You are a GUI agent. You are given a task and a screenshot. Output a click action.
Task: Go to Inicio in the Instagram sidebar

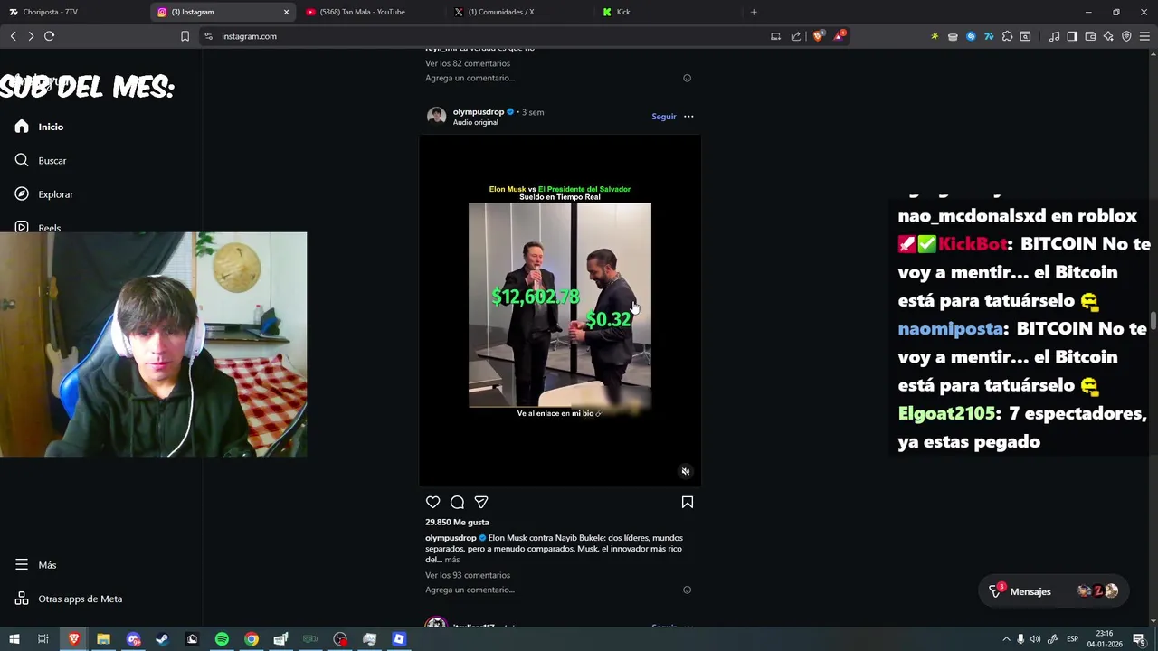tap(40, 127)
